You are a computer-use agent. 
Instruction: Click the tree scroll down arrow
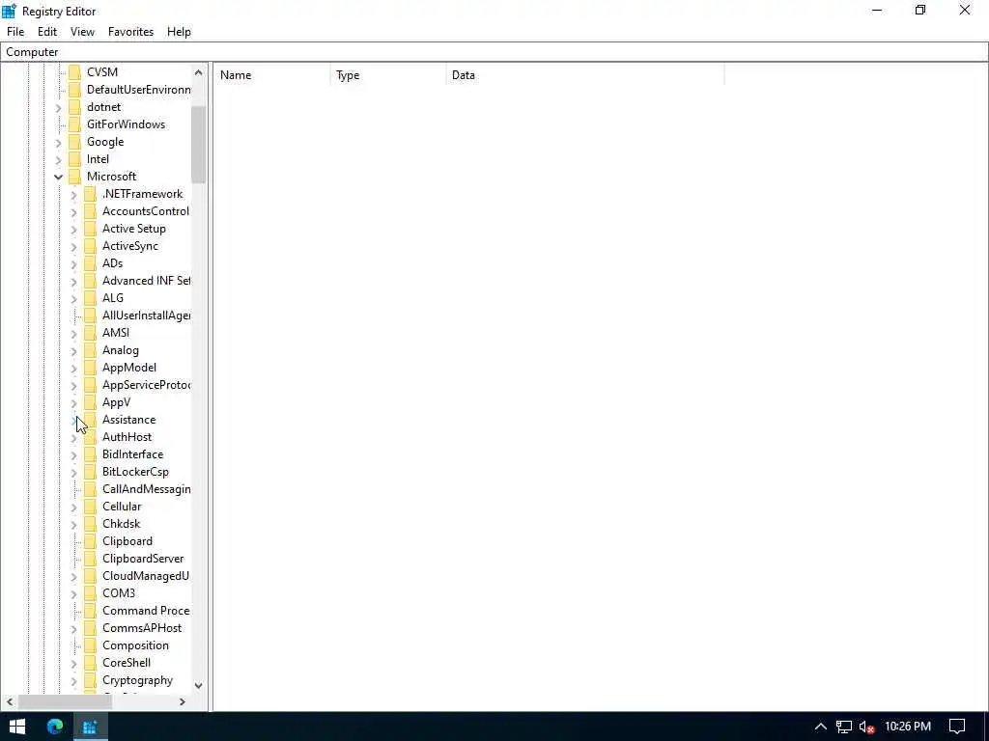click(x=199, y=686)
